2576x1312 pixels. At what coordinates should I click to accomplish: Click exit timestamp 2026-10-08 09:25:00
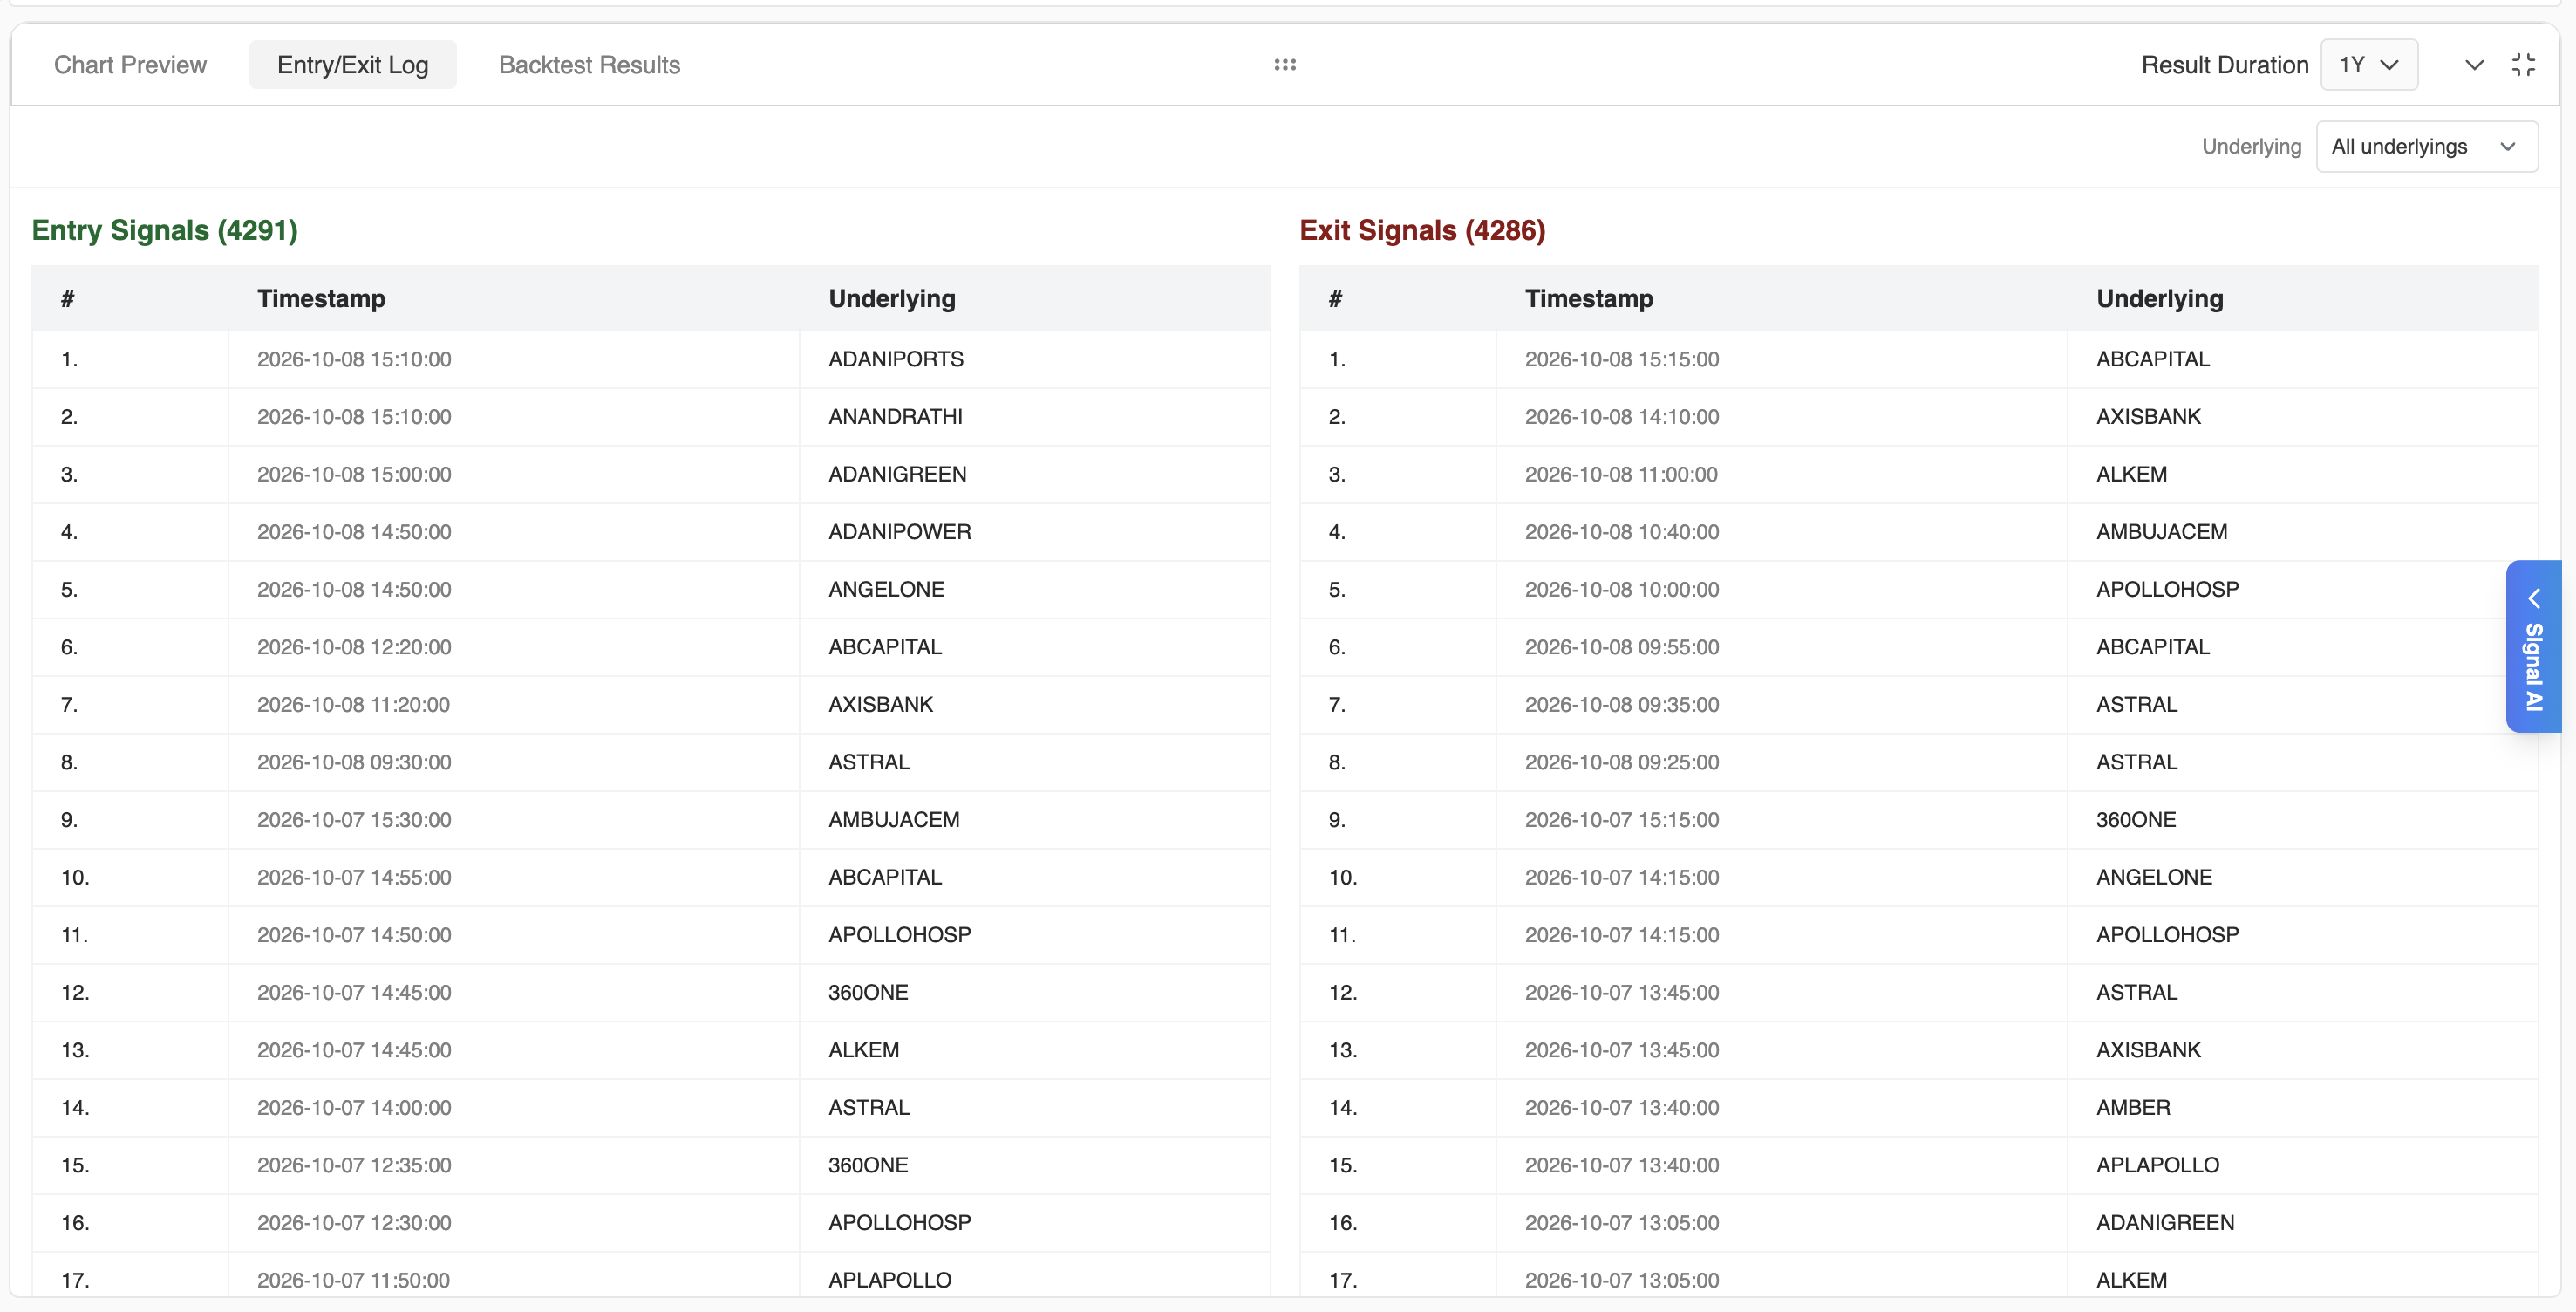click(1622, 762)
